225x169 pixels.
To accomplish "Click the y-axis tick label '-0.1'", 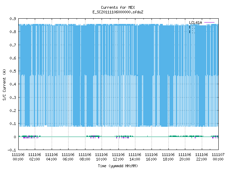I will [x=12, y=150].
